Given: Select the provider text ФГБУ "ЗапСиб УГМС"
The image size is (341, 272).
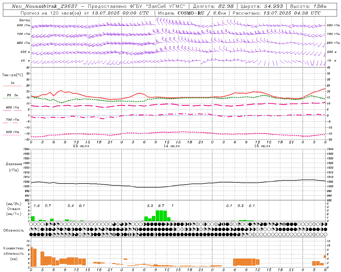Looking at the screenshot, I should [157, 6].
